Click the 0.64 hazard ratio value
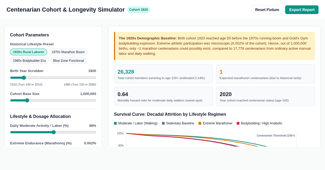Screen dimensions: 325x170 pos(123,94)
